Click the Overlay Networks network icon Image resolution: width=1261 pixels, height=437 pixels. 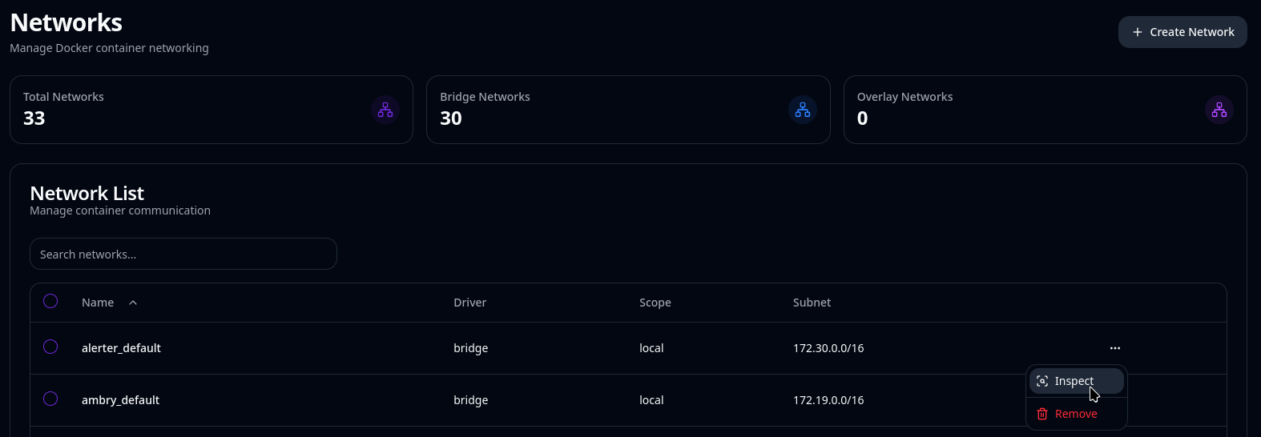(x=1219, y=110)
